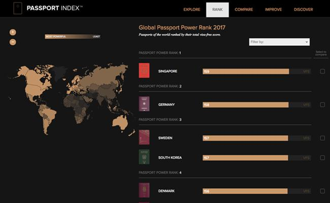Open the Filter by dropdown
Screen dimensions: 330x203
click(279, 42)
